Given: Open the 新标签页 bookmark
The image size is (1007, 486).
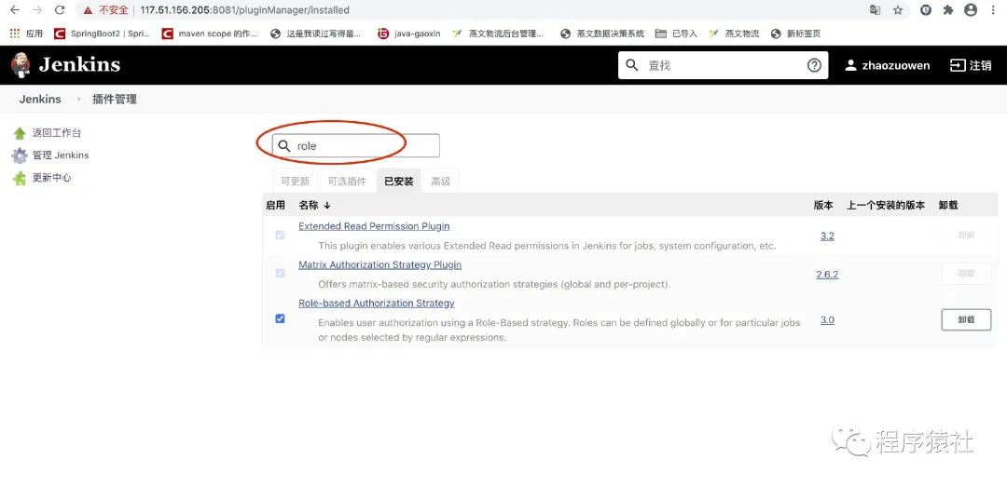Looking at the screenshot, I should [x=795, y=34].
